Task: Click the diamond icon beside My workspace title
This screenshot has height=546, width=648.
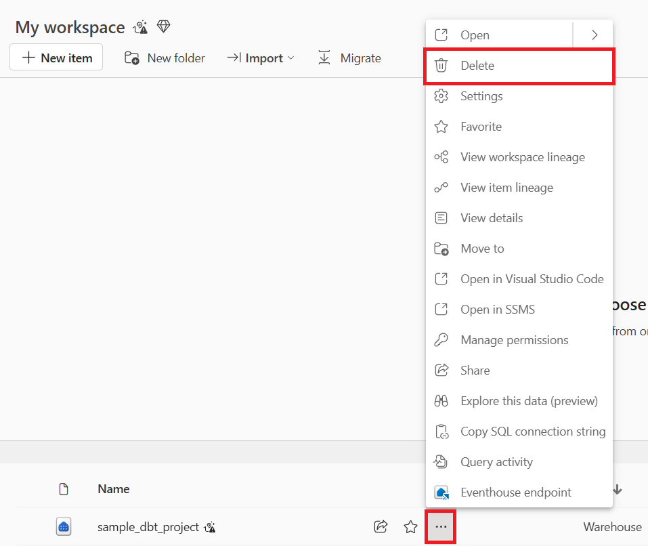Action: 163,26
